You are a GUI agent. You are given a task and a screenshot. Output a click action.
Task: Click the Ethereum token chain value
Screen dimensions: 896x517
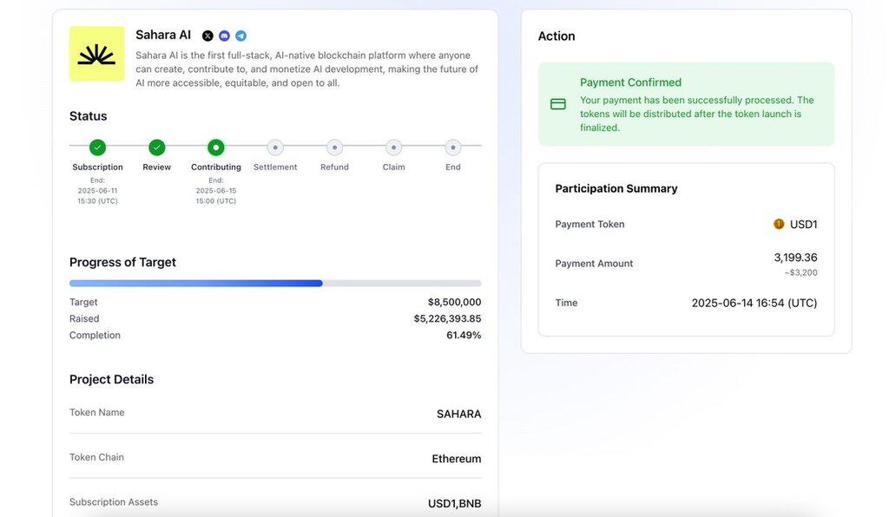pyautogui.click(x=456, y=459)
